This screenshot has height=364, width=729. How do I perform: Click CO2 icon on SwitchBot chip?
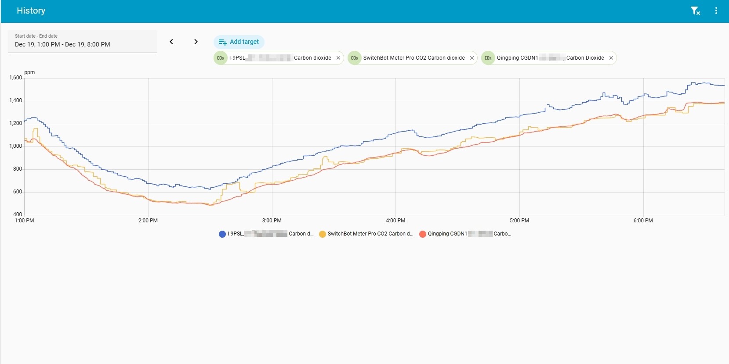(x=355, y=58)
